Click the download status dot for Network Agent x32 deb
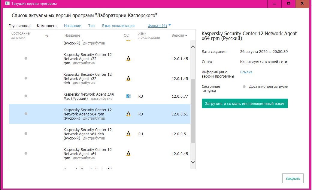 coord(26,78)
